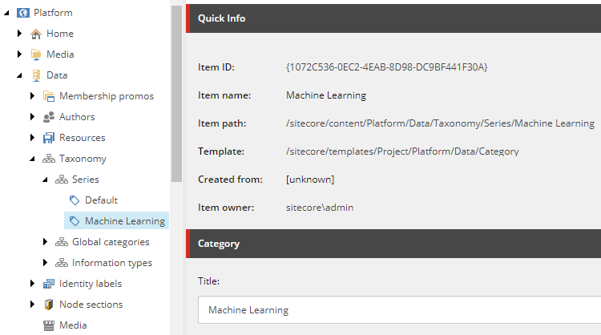Click the Home house icon
The image size is (601, 335).
click(x=35, y=34)
